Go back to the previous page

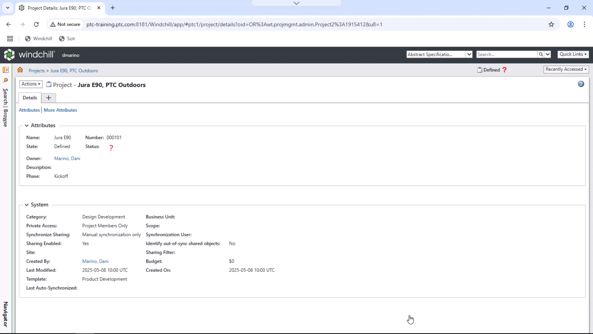coord(9,24)
